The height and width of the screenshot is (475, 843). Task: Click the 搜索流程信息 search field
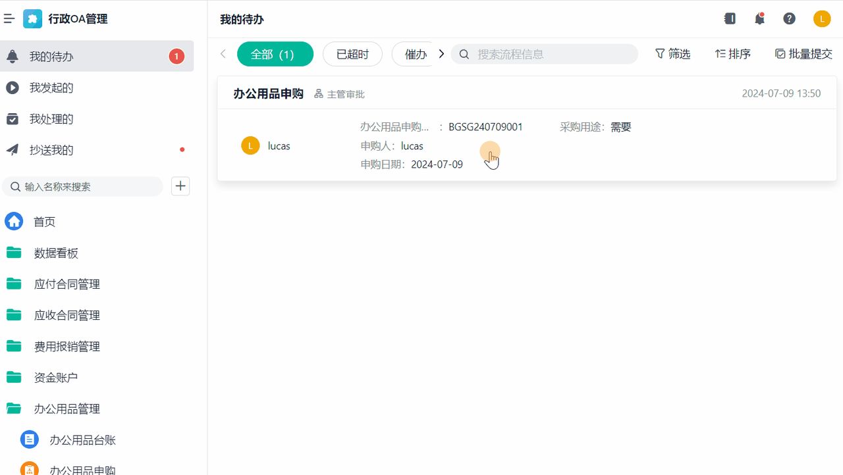(544, 54)
